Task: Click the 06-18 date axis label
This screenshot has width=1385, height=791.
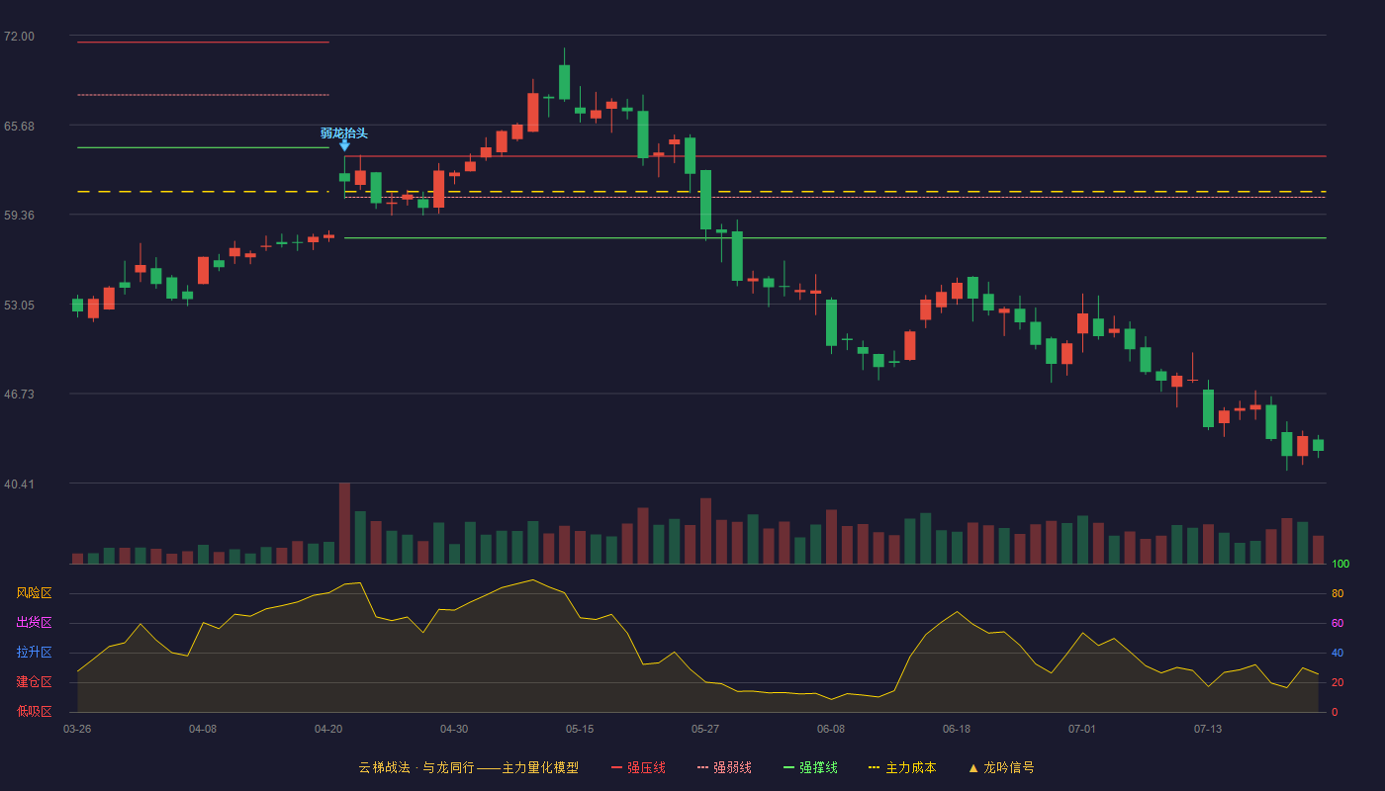Action: 957,729
